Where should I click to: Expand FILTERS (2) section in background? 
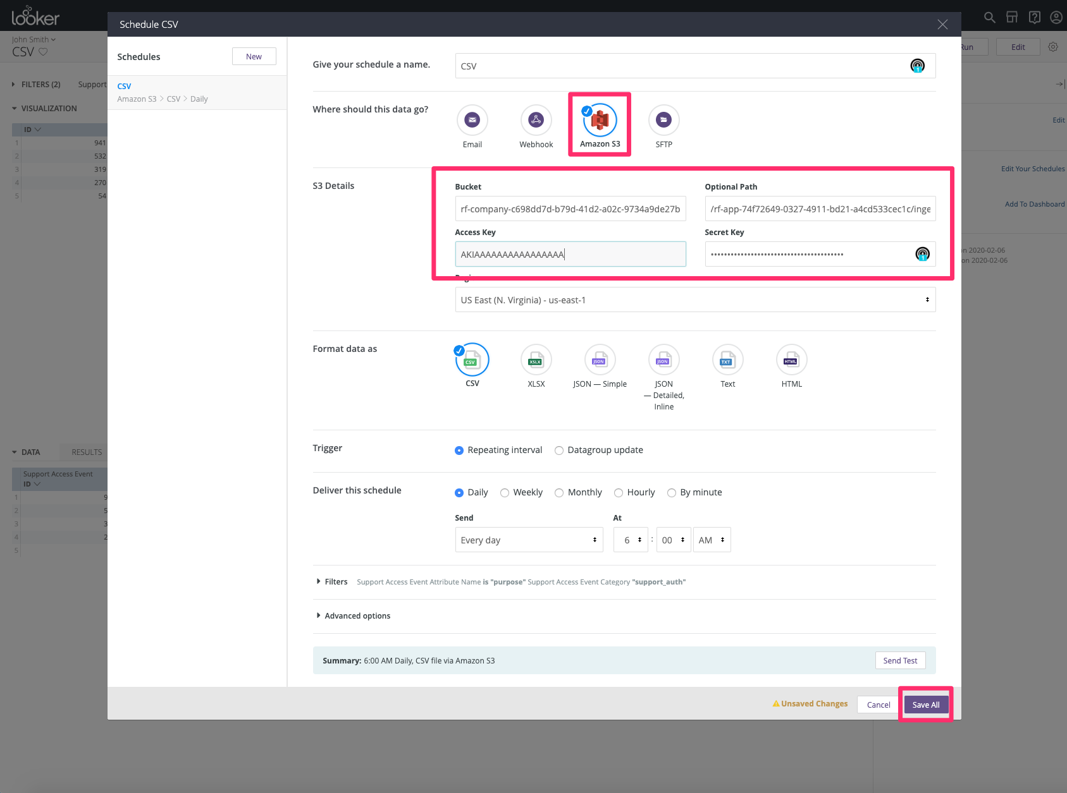pos(36,84)
